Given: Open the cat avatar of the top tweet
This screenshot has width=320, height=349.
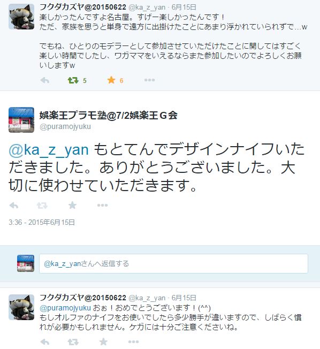Looking at the screenshot, I should (21, 17).
